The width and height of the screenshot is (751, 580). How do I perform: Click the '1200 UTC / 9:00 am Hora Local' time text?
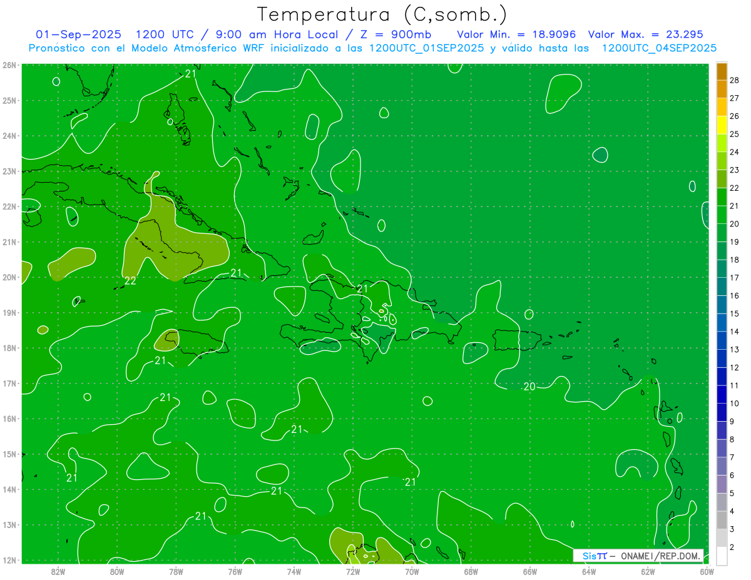[242, 34]
